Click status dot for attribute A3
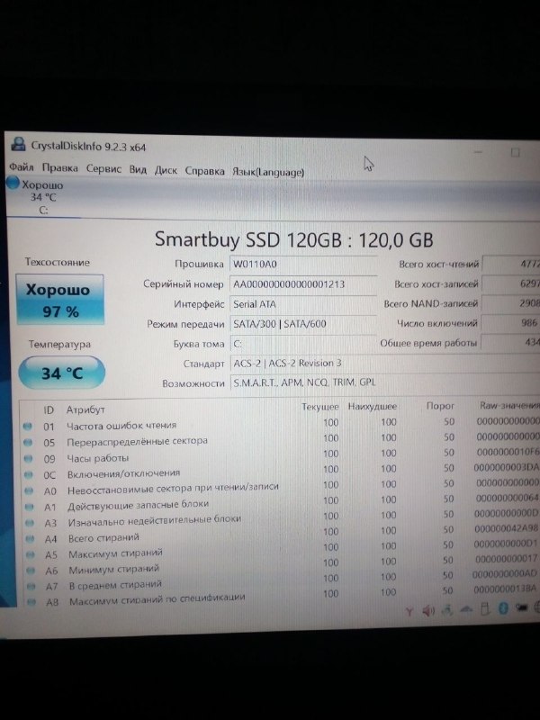 (x=30, y=523)
